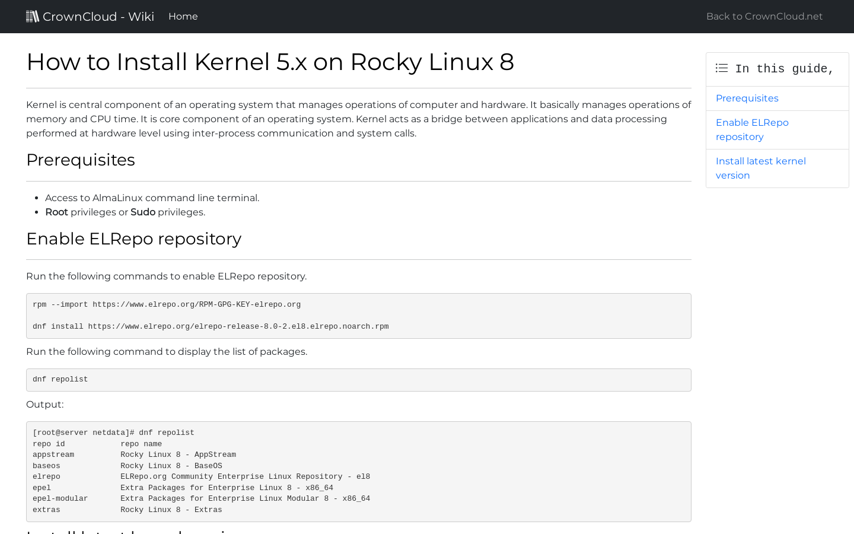Screen dimensions: 854x534
Task: Click the appstream row in output
Action: click(x=134, y=455)
